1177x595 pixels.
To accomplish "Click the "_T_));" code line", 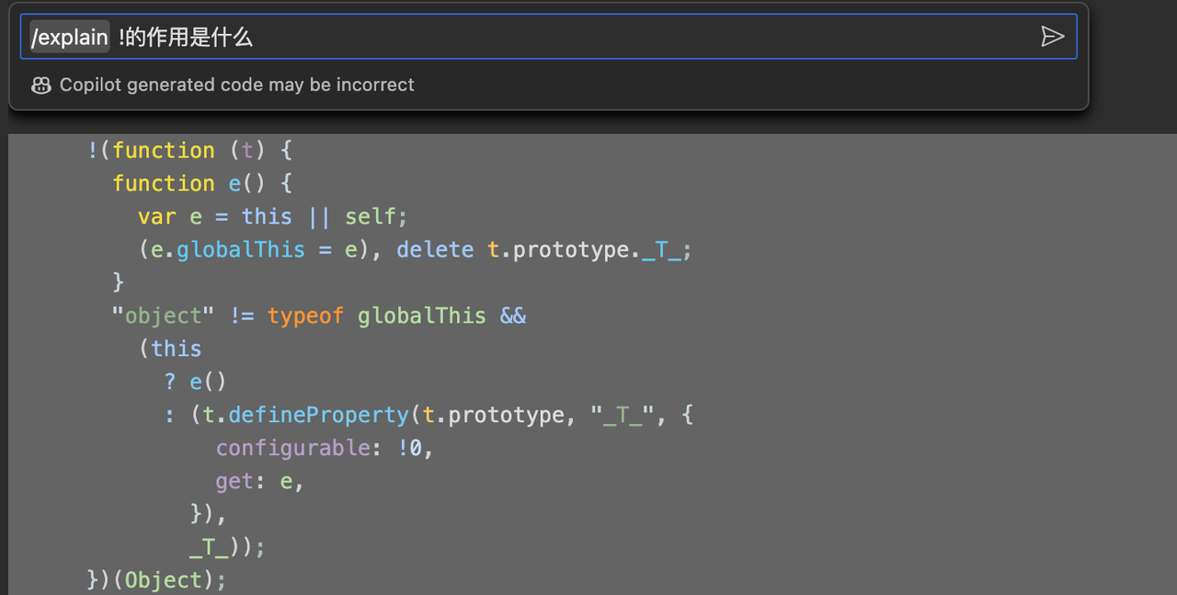I will coord(227,547).
